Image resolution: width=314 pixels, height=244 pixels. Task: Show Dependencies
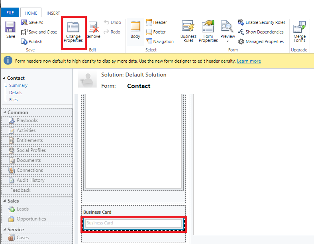tap(261, 32)
